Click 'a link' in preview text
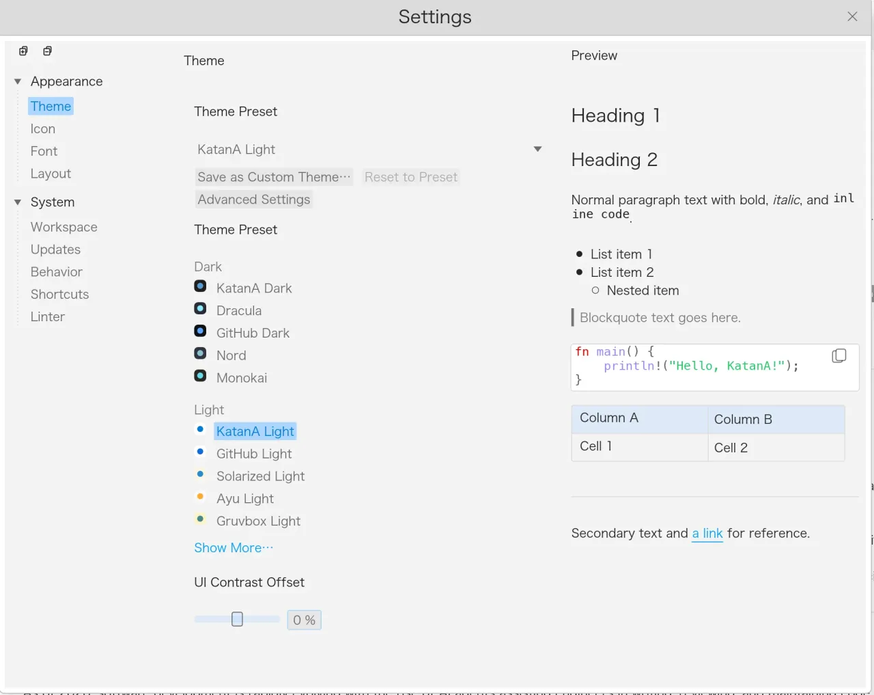Screen dimensions: 874x695 pos(707,534)
